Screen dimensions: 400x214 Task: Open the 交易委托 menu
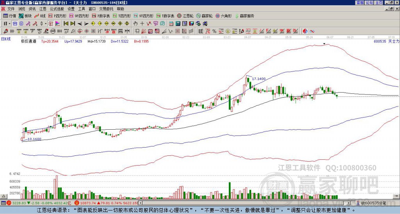click(106, 9)
